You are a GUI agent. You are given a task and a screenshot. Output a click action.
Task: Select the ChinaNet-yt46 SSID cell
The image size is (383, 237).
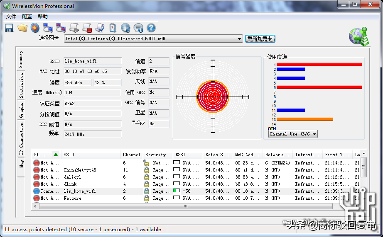80,170
